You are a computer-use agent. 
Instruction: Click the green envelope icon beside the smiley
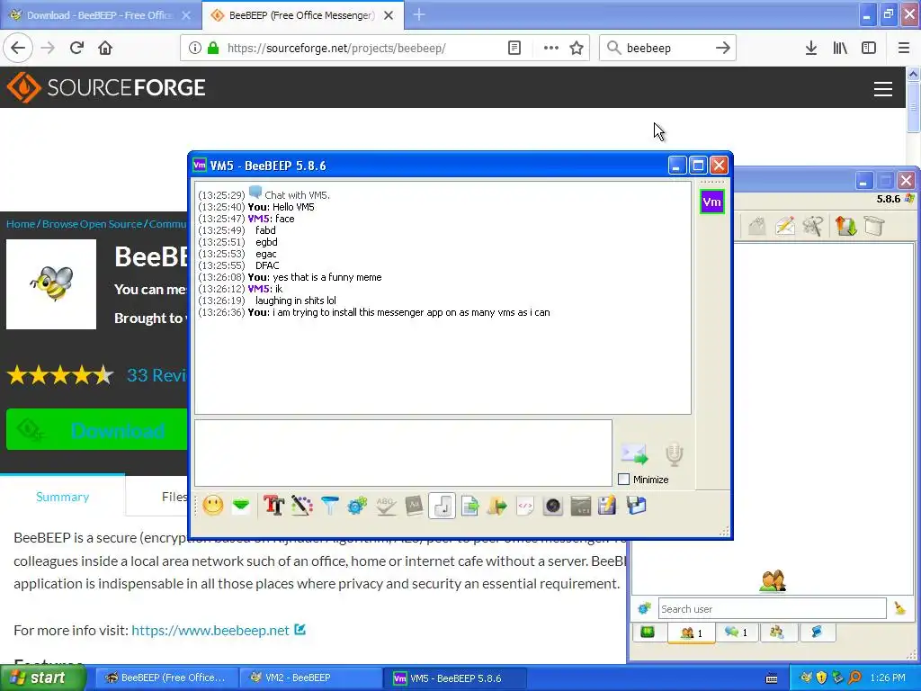click(x=241, y=506)
